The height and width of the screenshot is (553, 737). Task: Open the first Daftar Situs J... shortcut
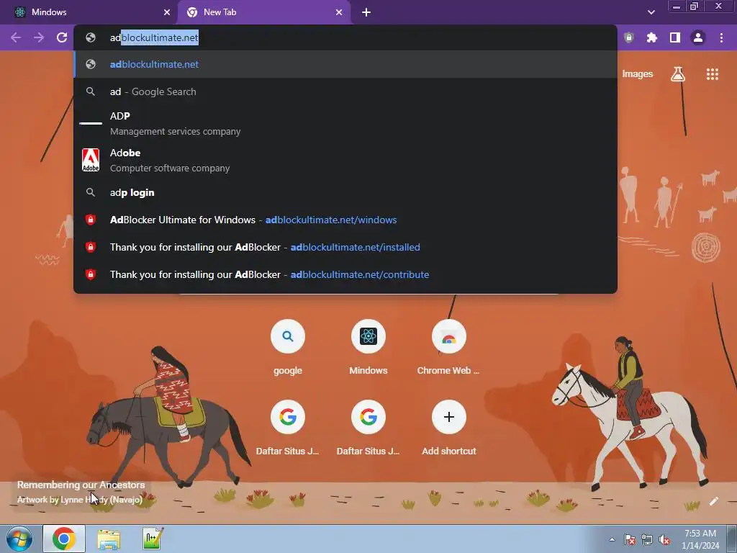point(288,427)
